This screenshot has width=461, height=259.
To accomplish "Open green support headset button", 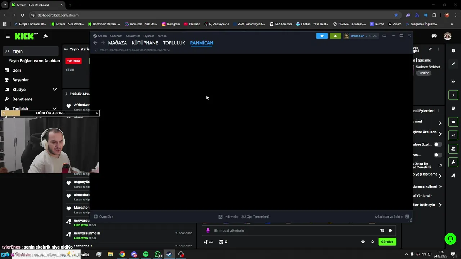I will pos(450,238).
